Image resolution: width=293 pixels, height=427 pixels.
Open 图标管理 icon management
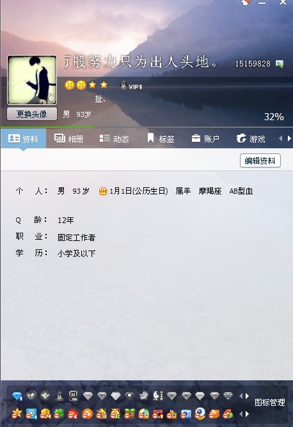[269, 402]
